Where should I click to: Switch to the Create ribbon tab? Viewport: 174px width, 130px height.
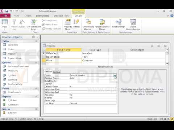[28, 16]
